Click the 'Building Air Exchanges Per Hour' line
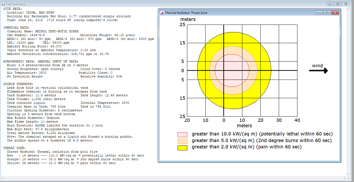 [x=69, y=16]
